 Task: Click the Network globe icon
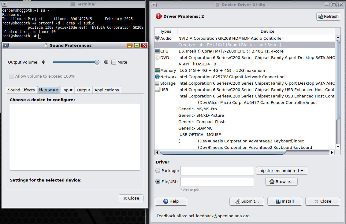coord(157,77)
